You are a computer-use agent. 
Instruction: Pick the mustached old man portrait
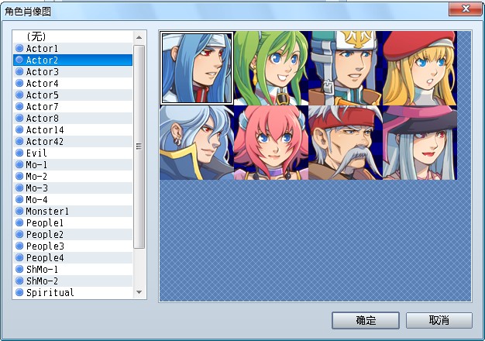click(x=346, y=143)
